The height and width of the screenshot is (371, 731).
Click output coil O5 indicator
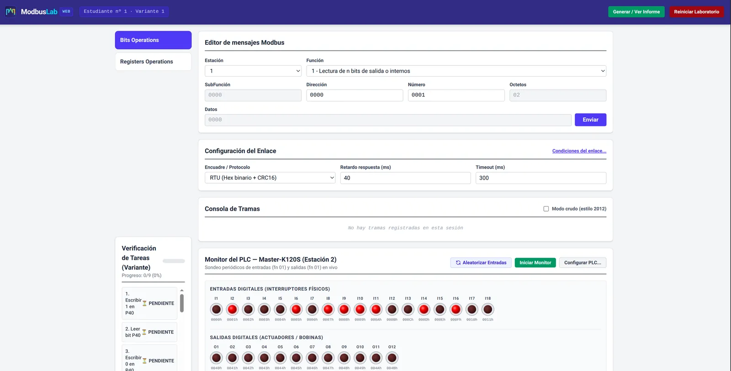coord(281,358)
